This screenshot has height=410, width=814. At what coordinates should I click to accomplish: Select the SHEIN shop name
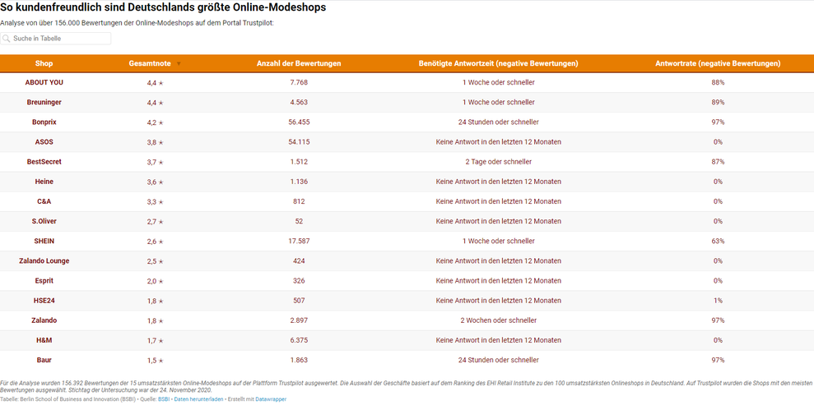[x=44, y=241]
